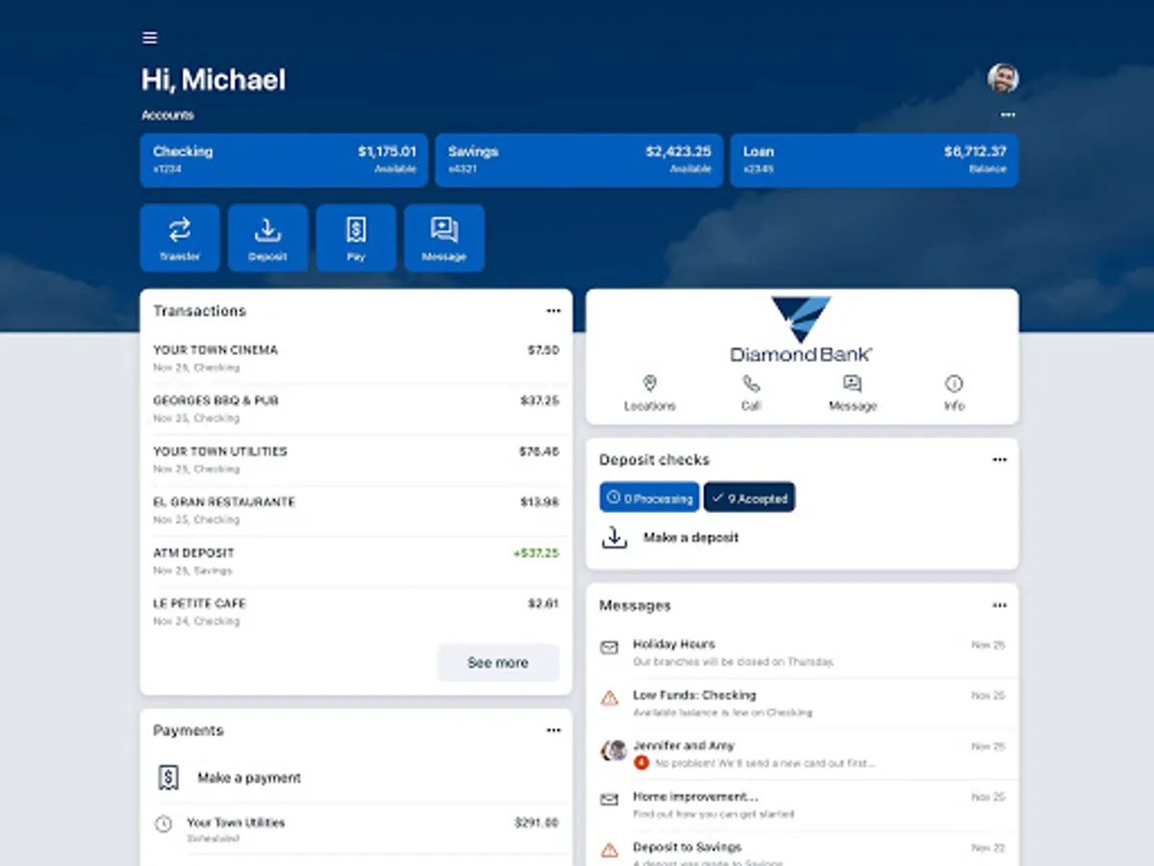Open the Savings account card
Viewport: 1154px width, 866px height.
[x=579, y=160]
